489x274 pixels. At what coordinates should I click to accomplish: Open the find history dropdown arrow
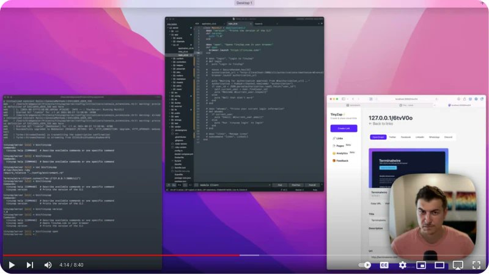click(270, 185)
